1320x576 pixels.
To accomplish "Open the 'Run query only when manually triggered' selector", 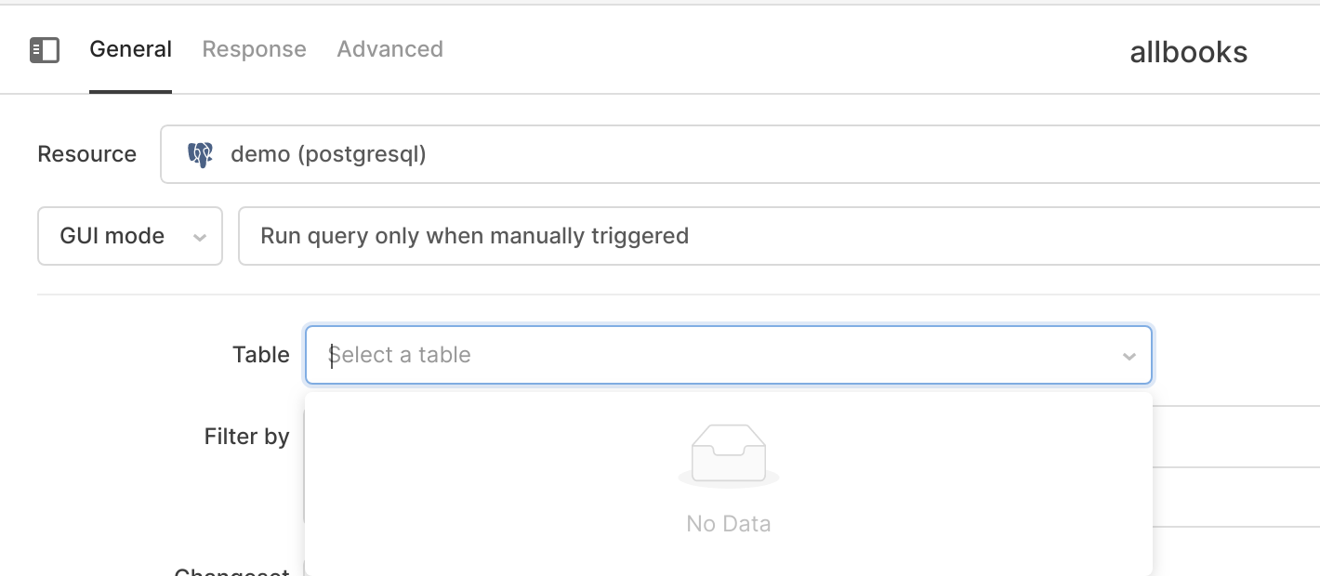I will tap(779, 236).
